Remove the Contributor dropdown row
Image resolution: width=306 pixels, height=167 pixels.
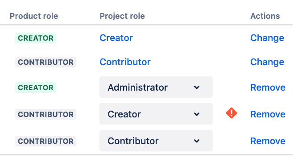pos(268,141)
